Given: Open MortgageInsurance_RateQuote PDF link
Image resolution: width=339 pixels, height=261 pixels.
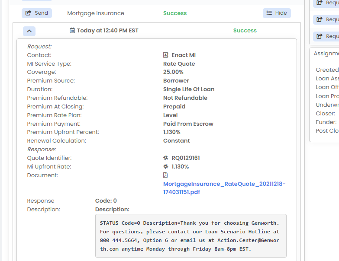Looking at the screenshot, I should pos(224,188).
